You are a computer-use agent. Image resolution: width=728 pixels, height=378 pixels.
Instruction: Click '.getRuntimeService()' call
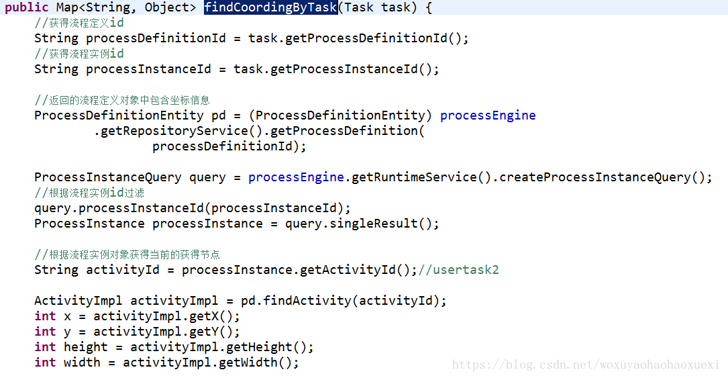pos(418,177)
